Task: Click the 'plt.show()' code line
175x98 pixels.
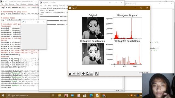Action: [x=6, y=87]
